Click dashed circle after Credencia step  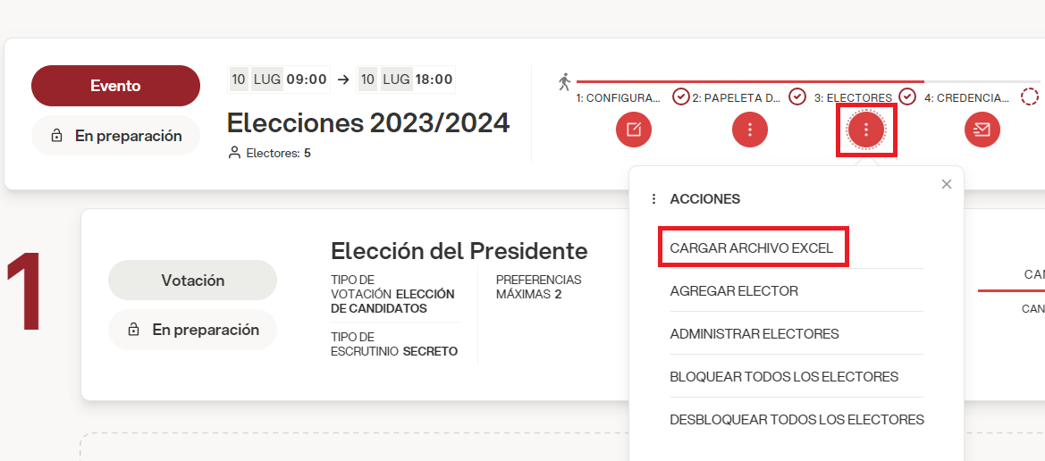pyautogui.click(x=1030, y=97)
